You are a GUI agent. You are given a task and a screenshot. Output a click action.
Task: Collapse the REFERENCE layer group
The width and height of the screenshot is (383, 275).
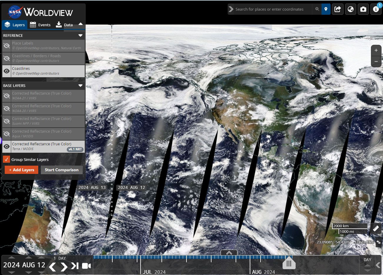click(80, 35)
